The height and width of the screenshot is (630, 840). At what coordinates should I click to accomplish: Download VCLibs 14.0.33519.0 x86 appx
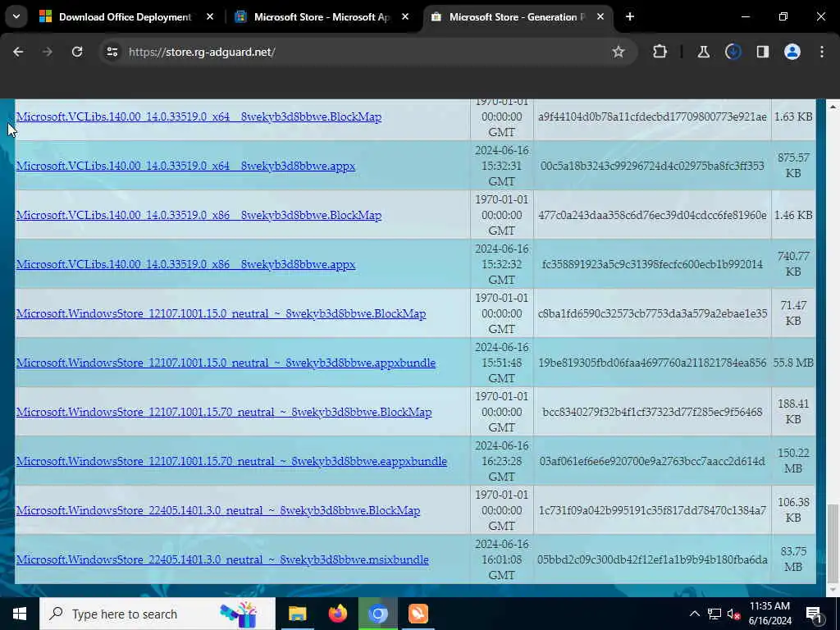185,265
